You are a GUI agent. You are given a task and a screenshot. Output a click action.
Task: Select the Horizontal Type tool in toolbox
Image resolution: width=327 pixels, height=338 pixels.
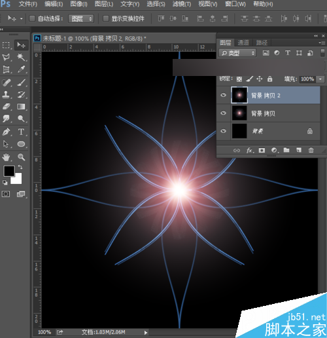21,132
